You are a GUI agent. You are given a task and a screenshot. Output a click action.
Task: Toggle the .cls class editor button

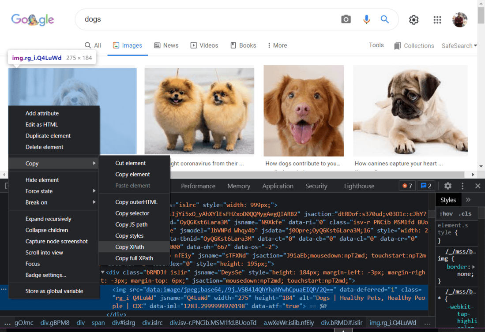(465, 213)
